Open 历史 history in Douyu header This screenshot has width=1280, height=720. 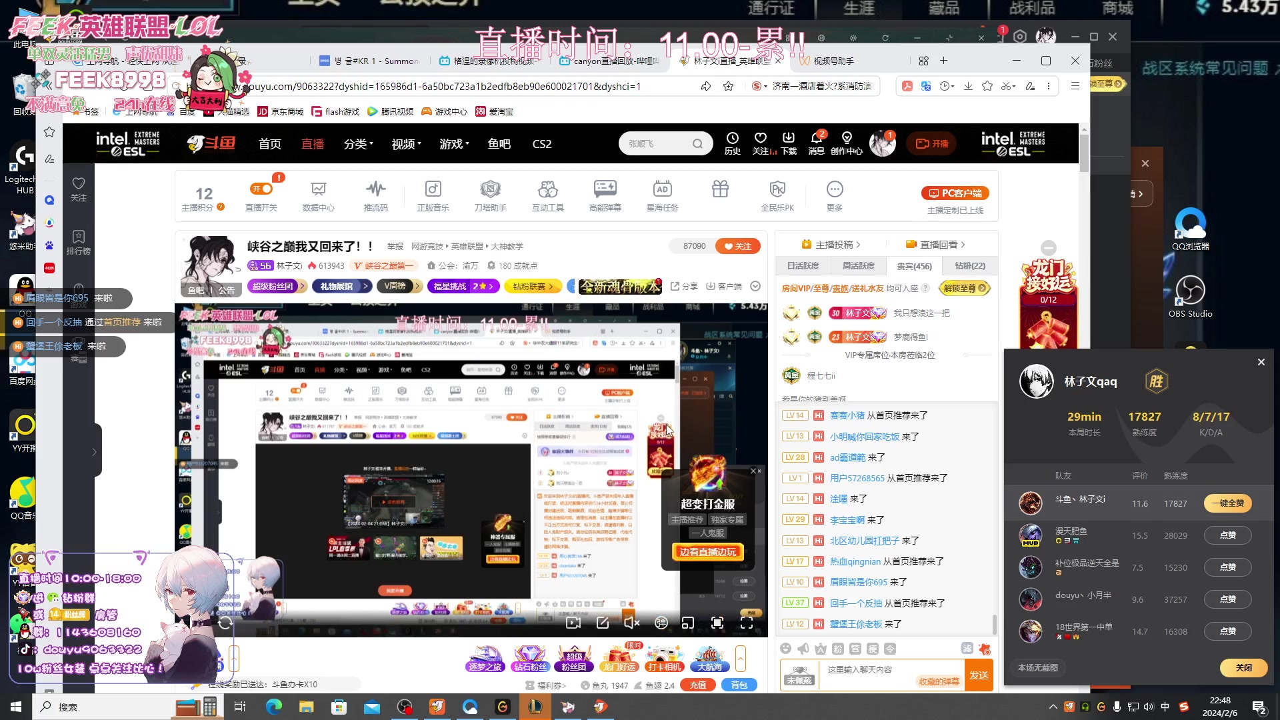732,143
